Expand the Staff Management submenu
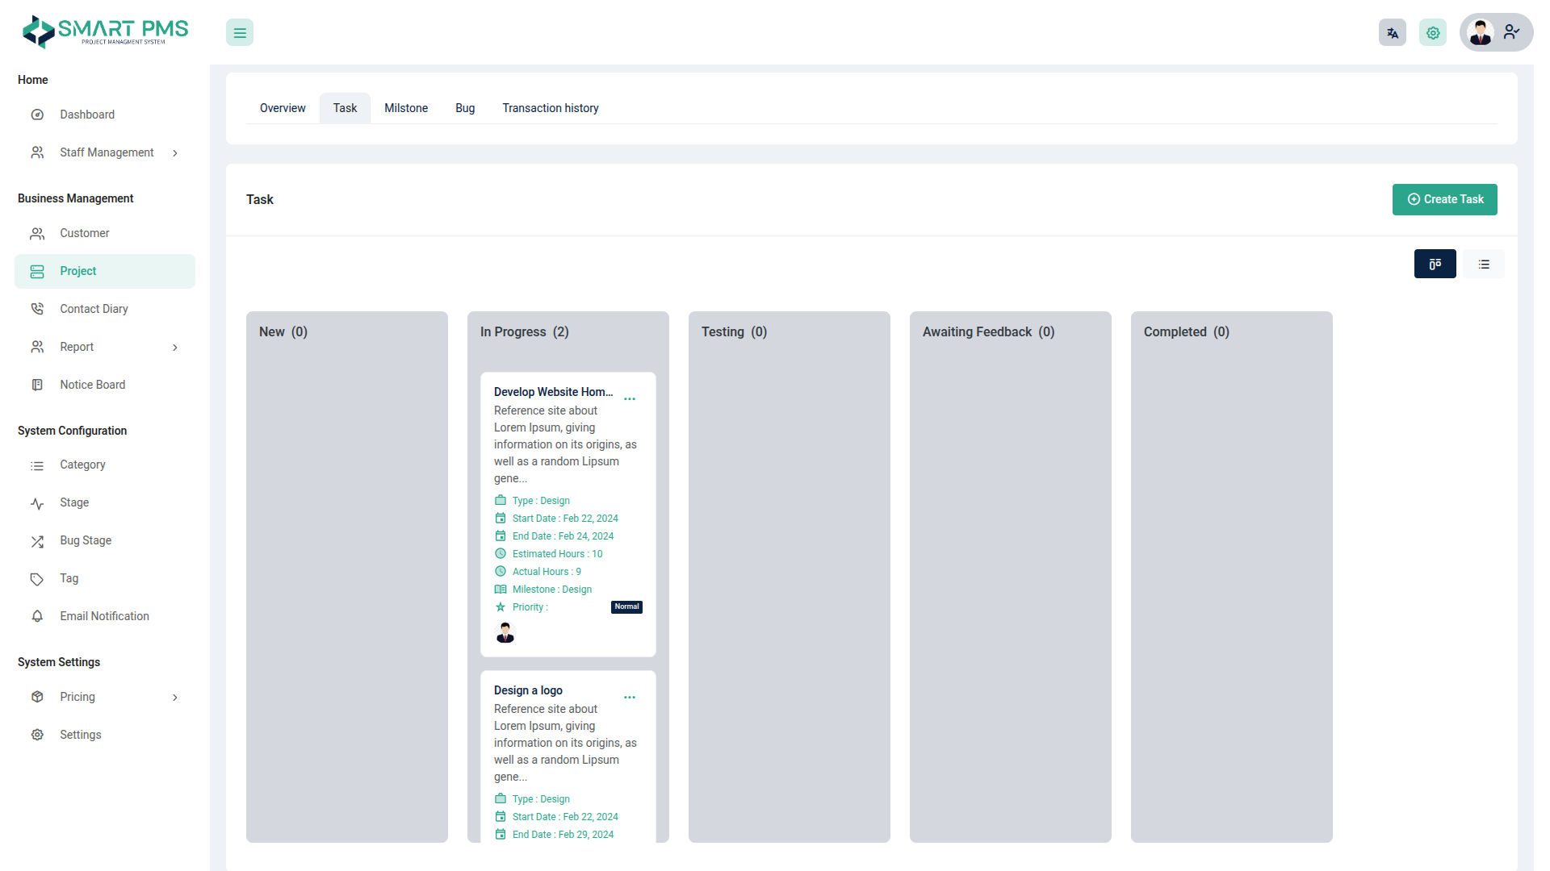This screenshot has height=871, width=1550. pos(105,152)
